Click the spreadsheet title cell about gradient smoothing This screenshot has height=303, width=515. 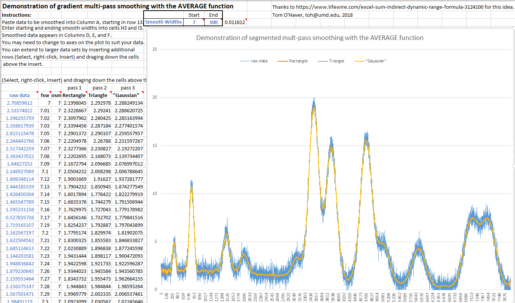point(118,6)
